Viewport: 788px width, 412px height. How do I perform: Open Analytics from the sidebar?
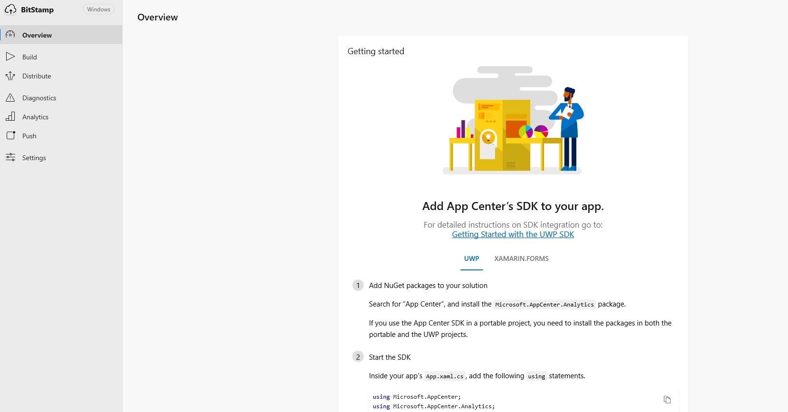(x=61, y=116)
